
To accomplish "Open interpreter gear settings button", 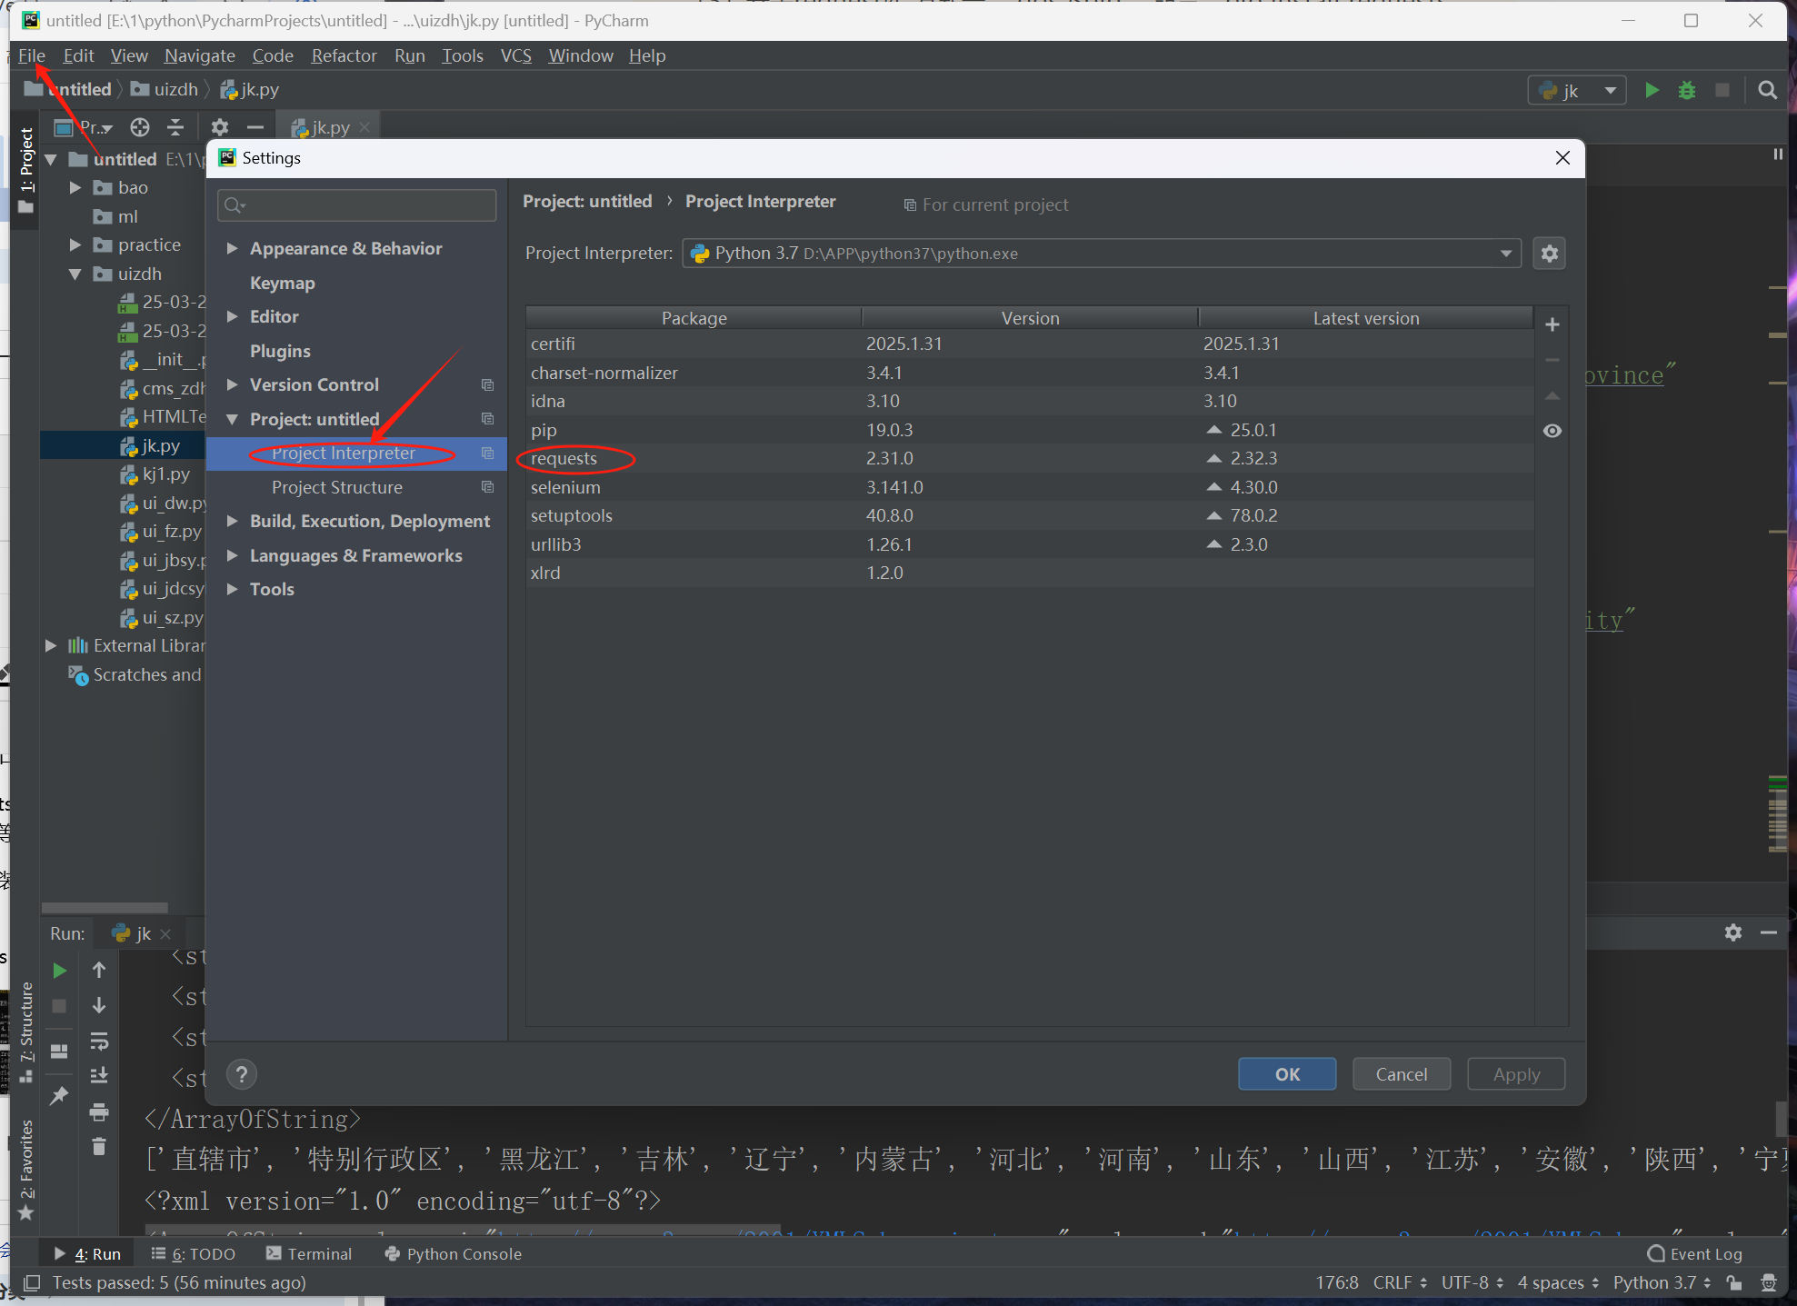I will (x=1550, y=254).
